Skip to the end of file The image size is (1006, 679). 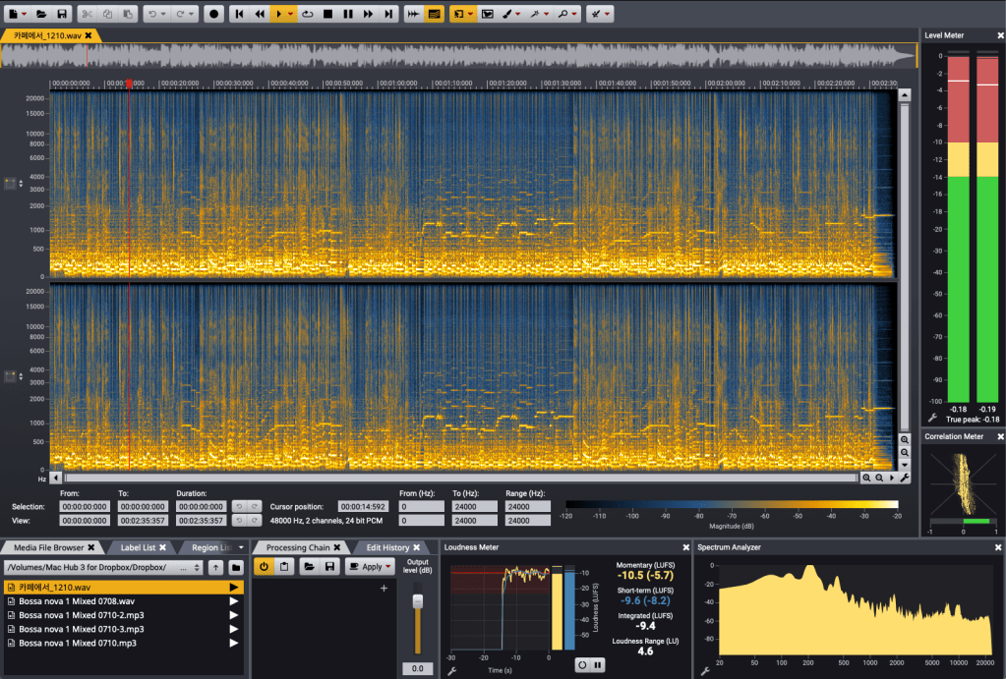389,14
